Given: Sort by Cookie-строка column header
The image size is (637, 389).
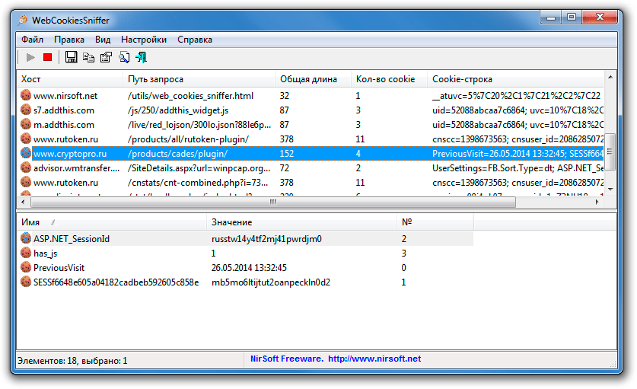Looking at the screenshot, I should [x=515, y=79].
